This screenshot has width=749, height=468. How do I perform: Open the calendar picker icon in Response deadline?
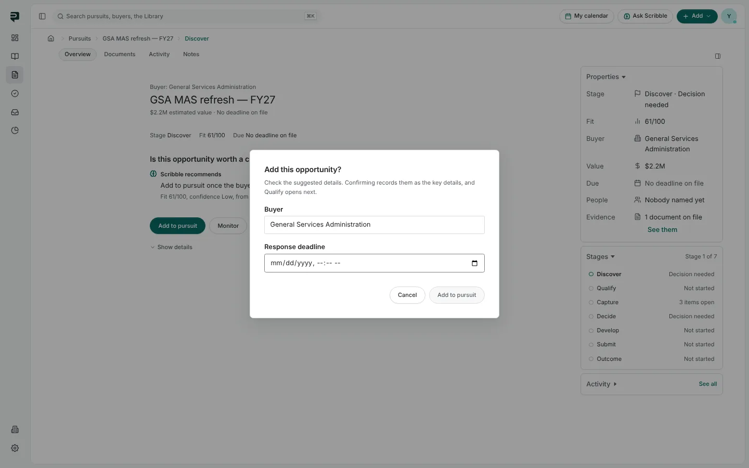pos(474,263)
